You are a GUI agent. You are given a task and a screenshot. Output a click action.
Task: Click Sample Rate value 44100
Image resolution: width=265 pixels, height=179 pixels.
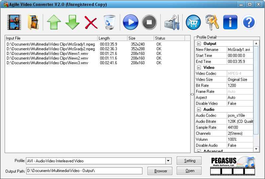240,127
